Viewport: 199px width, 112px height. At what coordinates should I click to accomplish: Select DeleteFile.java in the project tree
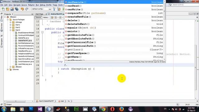pos(24,38)
